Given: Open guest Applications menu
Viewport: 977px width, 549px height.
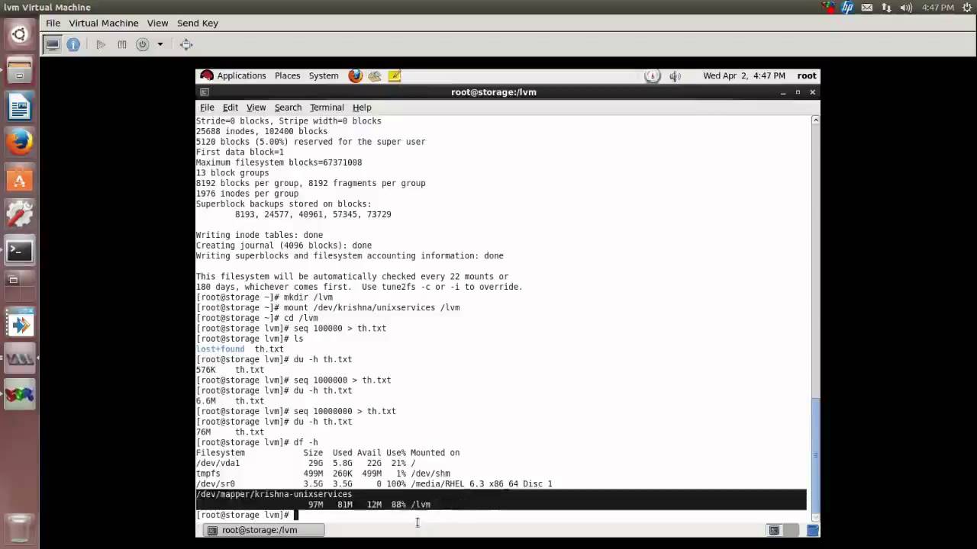Looking at the screenshot, I should point(234,75).
